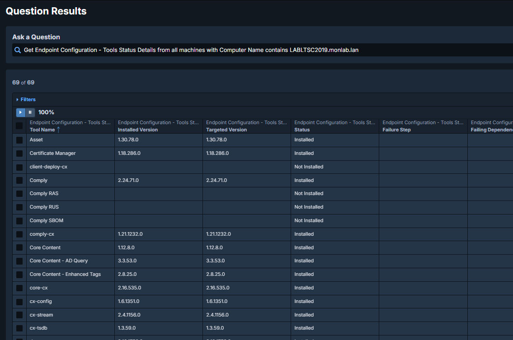Click into the Ask a Question field
Image resolution: width=513 pixels, height=340 pixels.
262,50
